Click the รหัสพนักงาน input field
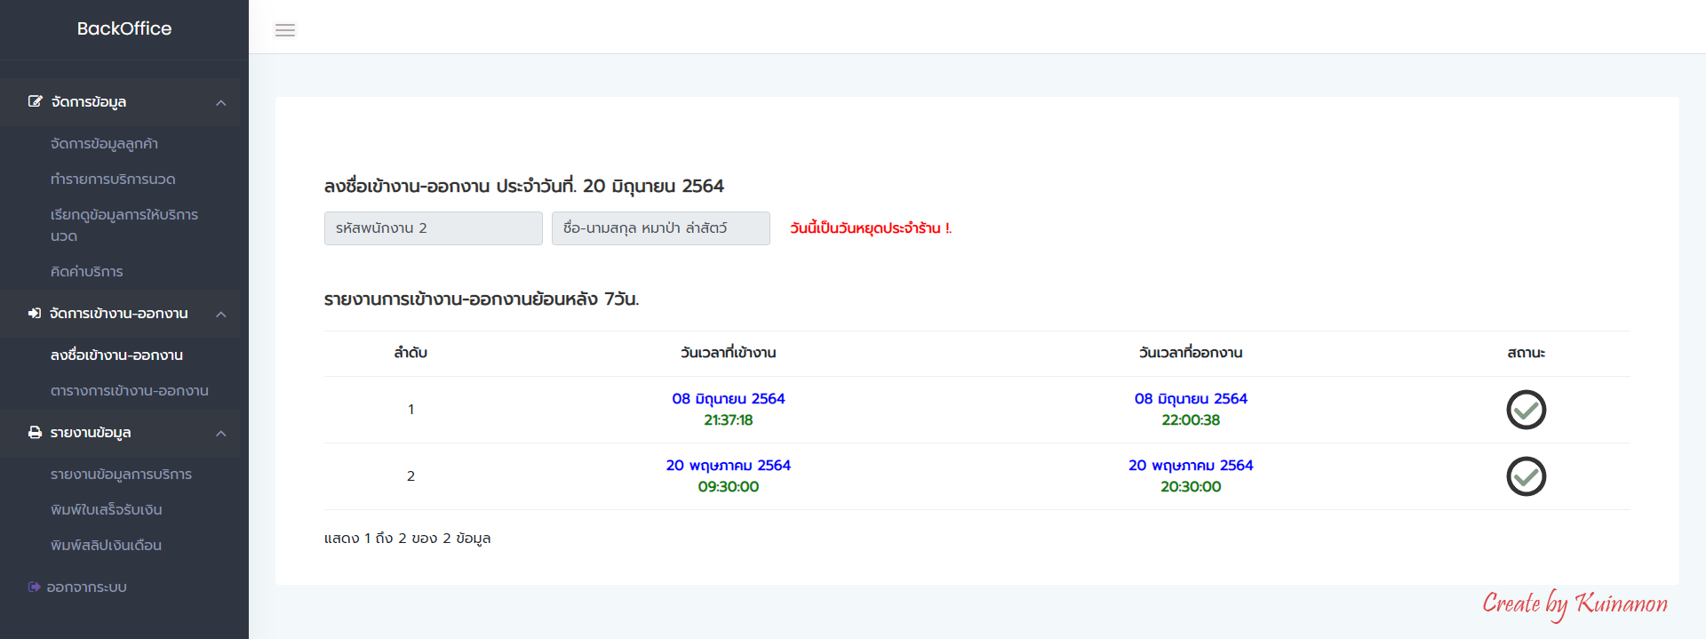 433,228
